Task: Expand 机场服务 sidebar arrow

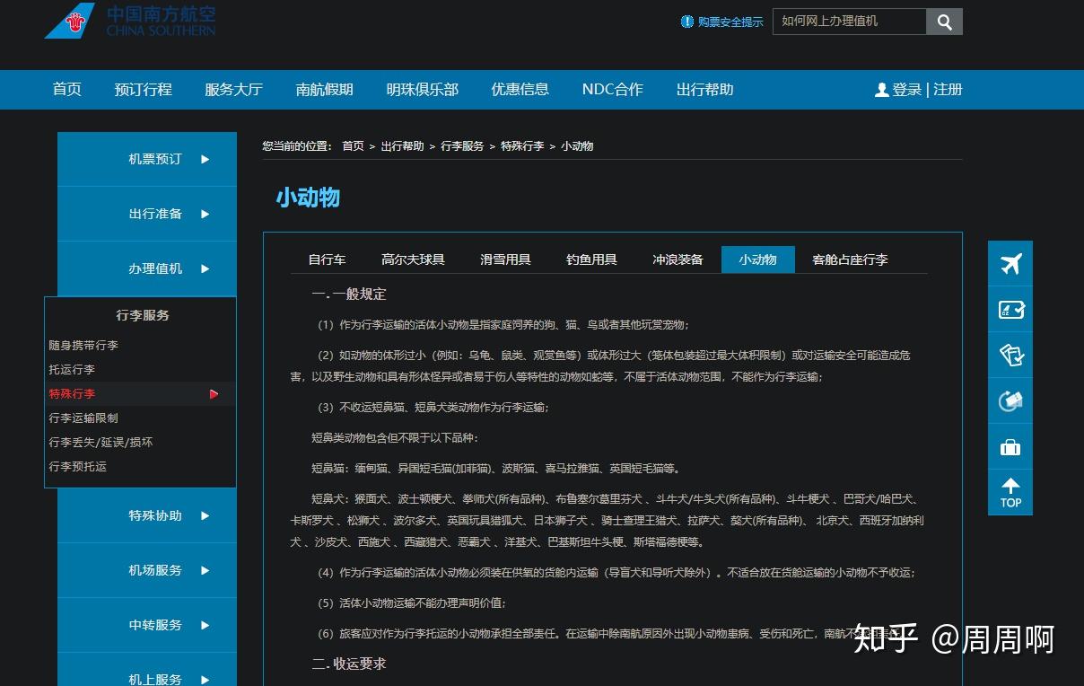Action: pos(205,570)
